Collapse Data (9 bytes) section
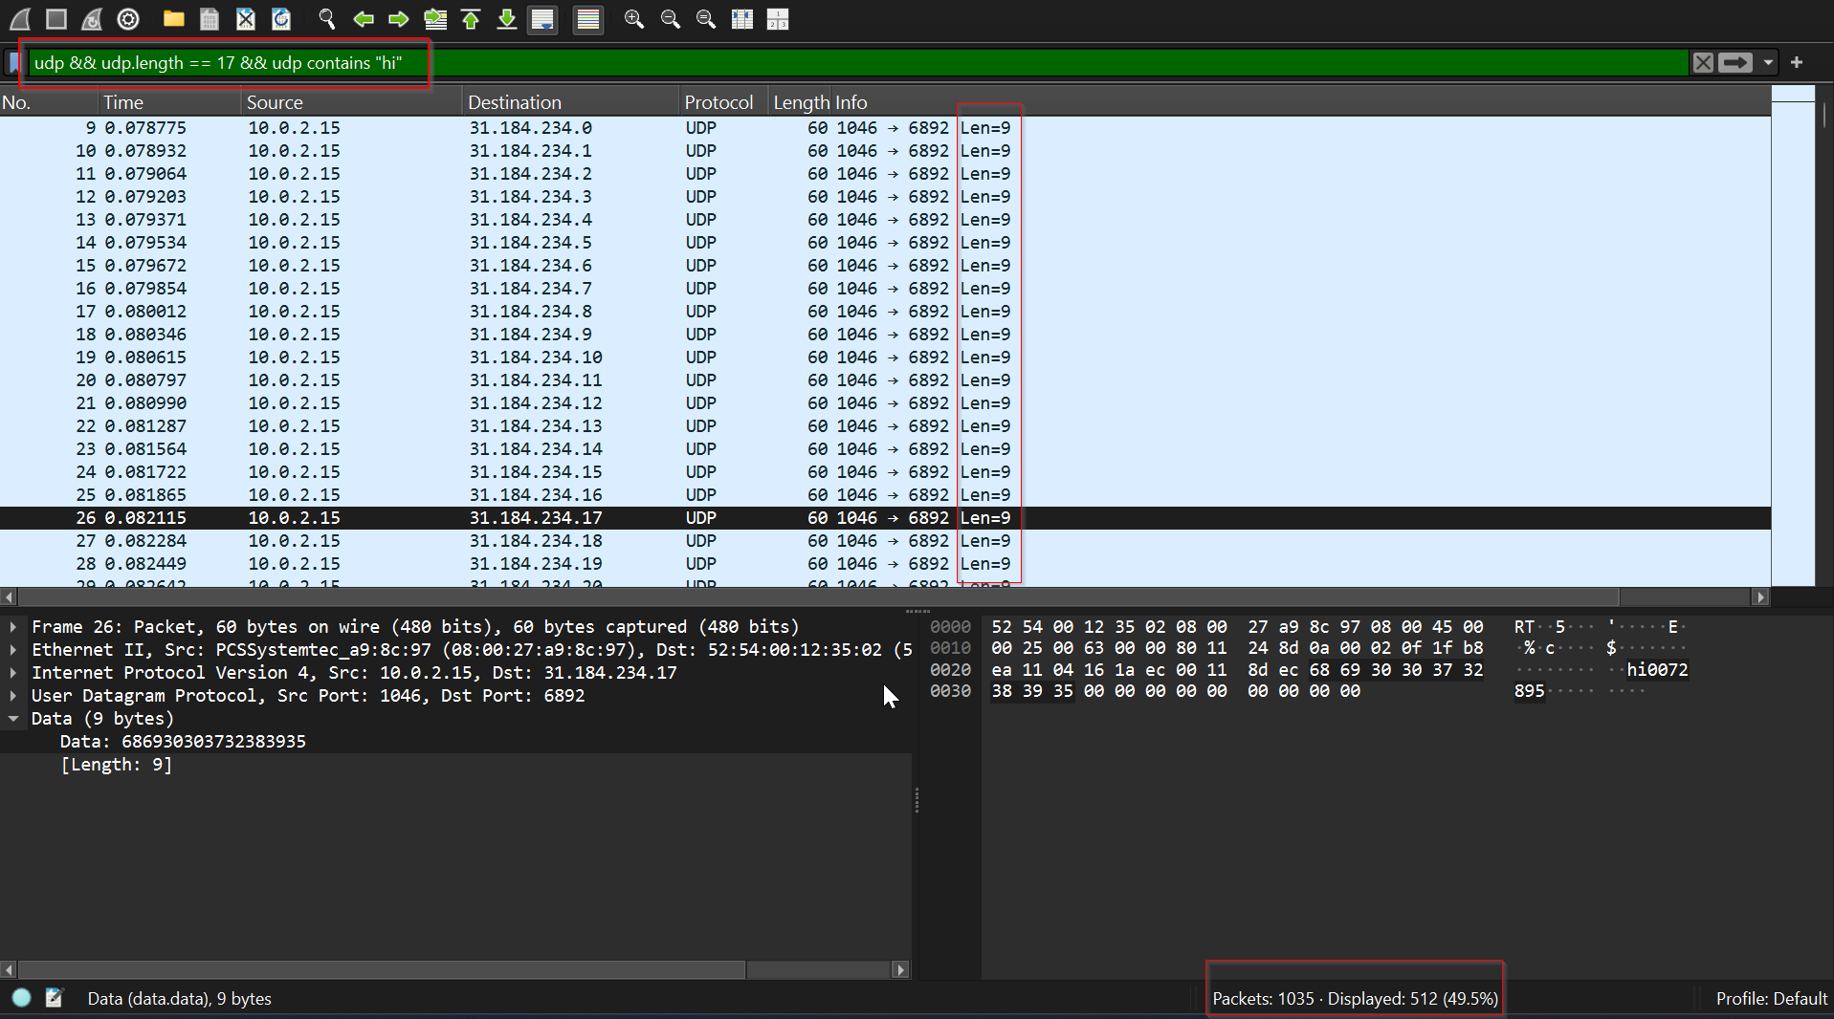Viewport: 1834px width, 1019px height. (x=13, y=719)
